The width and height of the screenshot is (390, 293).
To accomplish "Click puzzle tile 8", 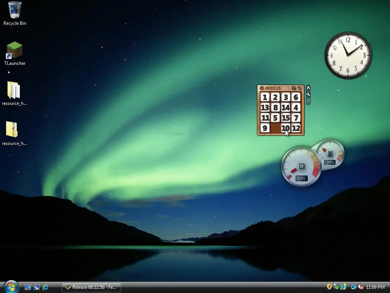I will coord(275,108).
